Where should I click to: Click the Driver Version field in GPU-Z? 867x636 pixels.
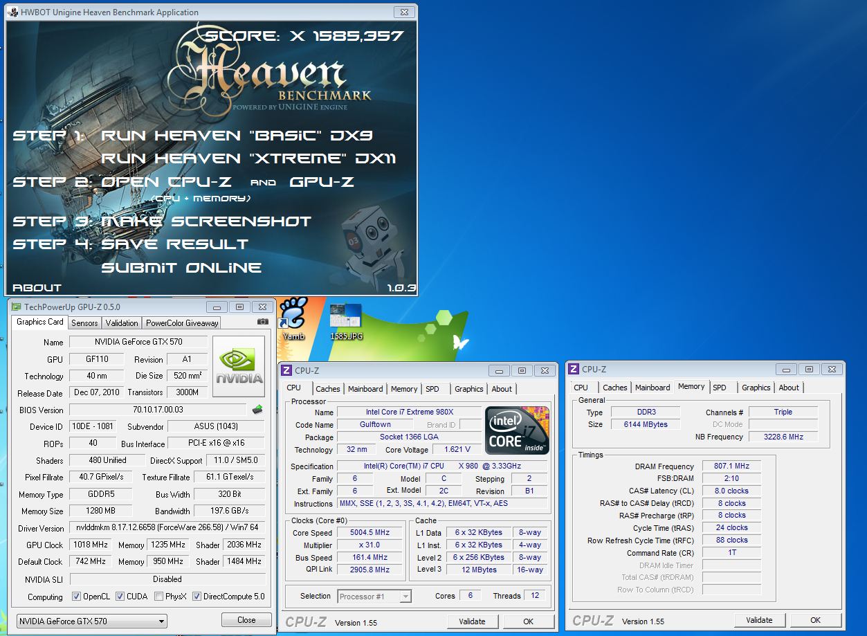[x=167, y=528]
